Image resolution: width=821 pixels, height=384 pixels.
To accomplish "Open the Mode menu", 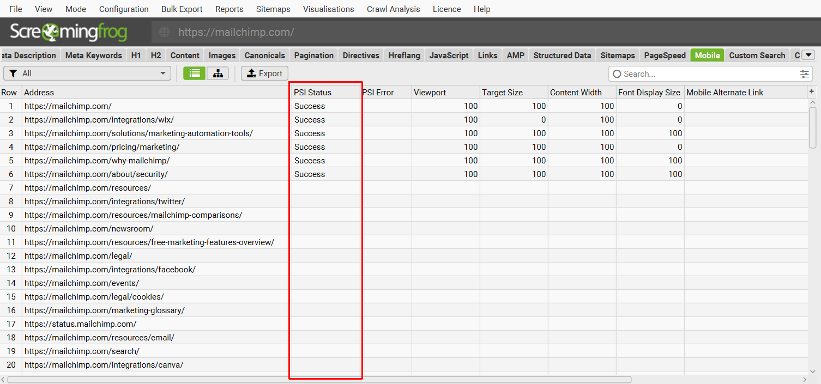I will [76, 9].
